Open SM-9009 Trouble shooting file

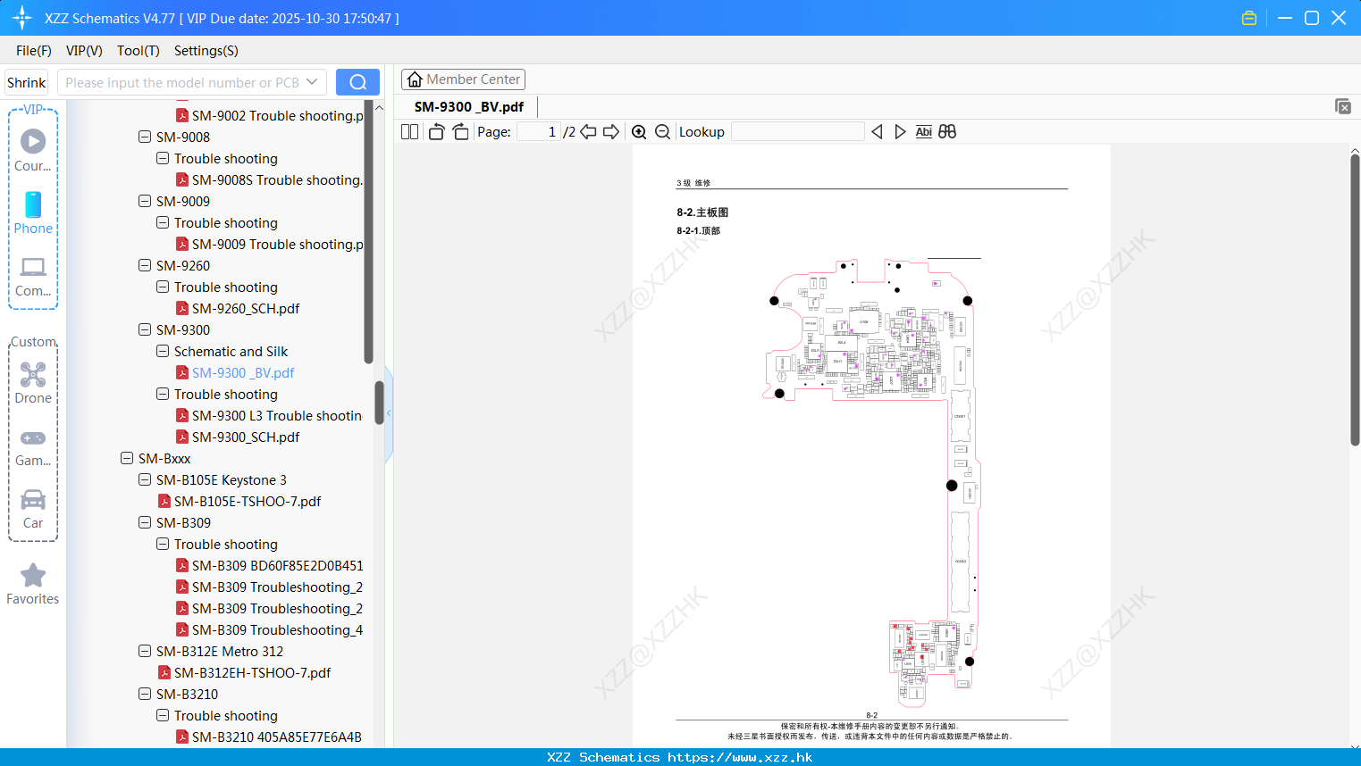[x=277, y=244]
